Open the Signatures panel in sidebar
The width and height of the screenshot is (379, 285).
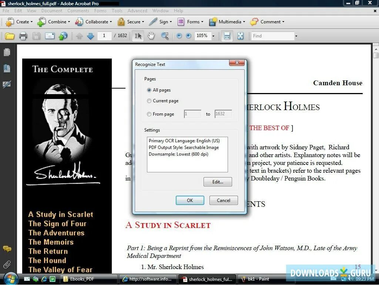7,84
